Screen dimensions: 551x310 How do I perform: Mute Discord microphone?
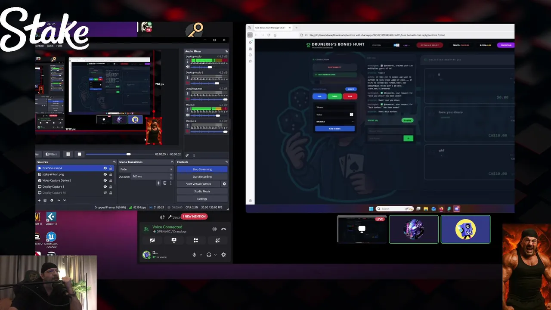click(194, 255)
